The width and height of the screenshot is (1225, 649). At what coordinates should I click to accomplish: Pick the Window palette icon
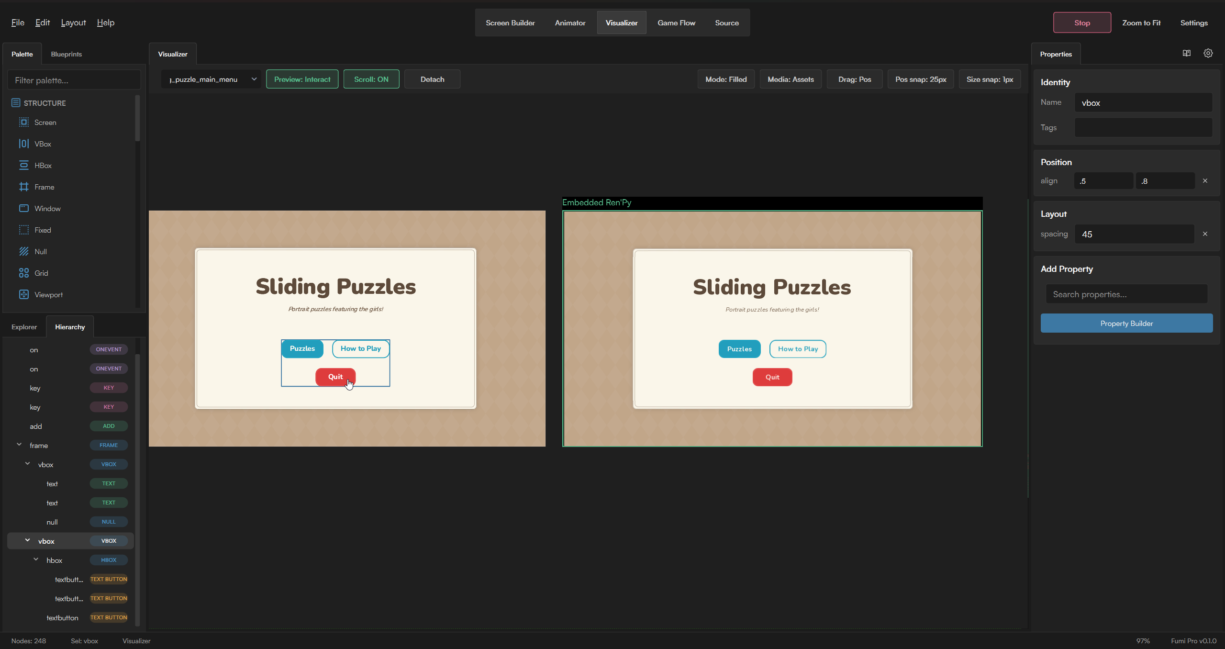24,208
